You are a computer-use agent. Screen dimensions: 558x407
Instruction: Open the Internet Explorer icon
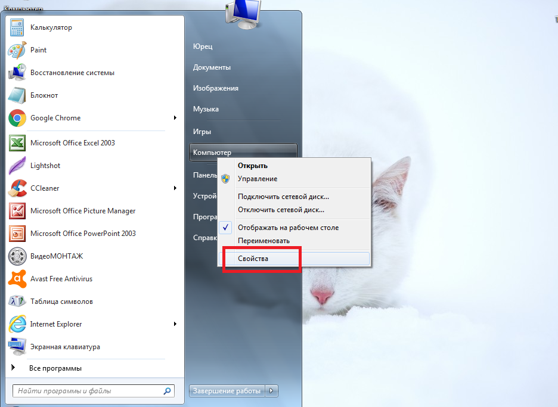point(17,324)
